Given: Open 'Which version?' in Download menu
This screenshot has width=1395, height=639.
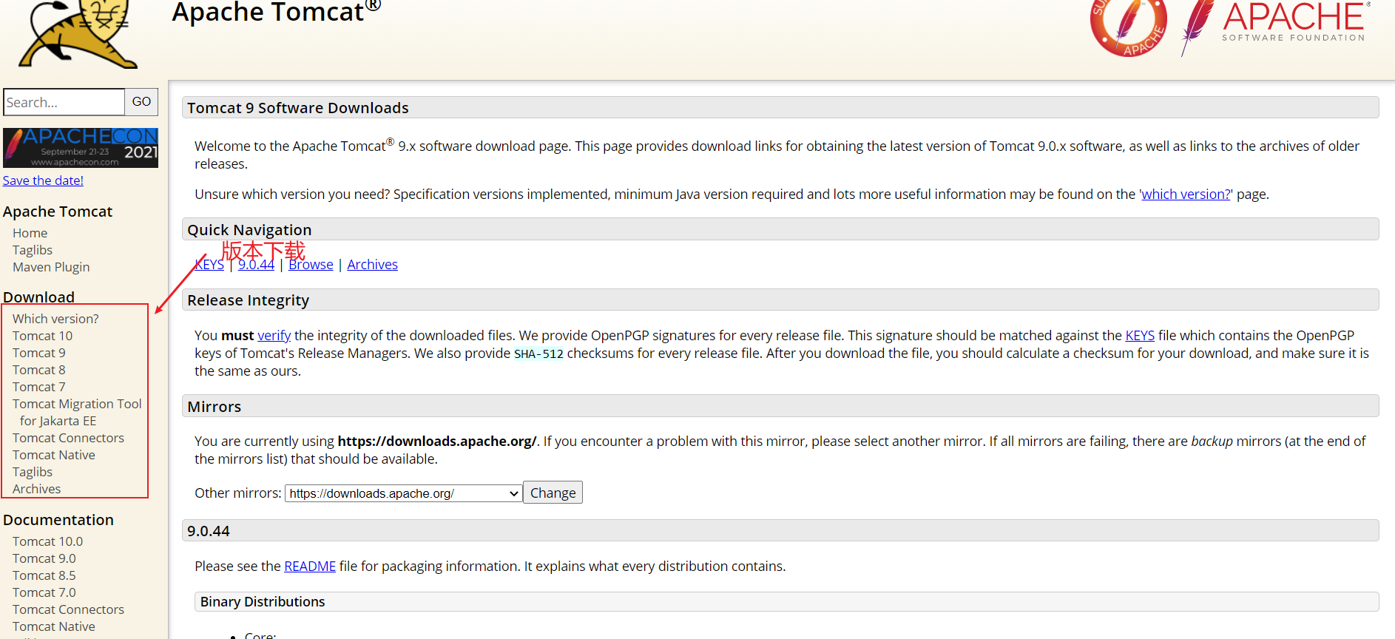Looking at the screenshot, I should pos(55,319).
